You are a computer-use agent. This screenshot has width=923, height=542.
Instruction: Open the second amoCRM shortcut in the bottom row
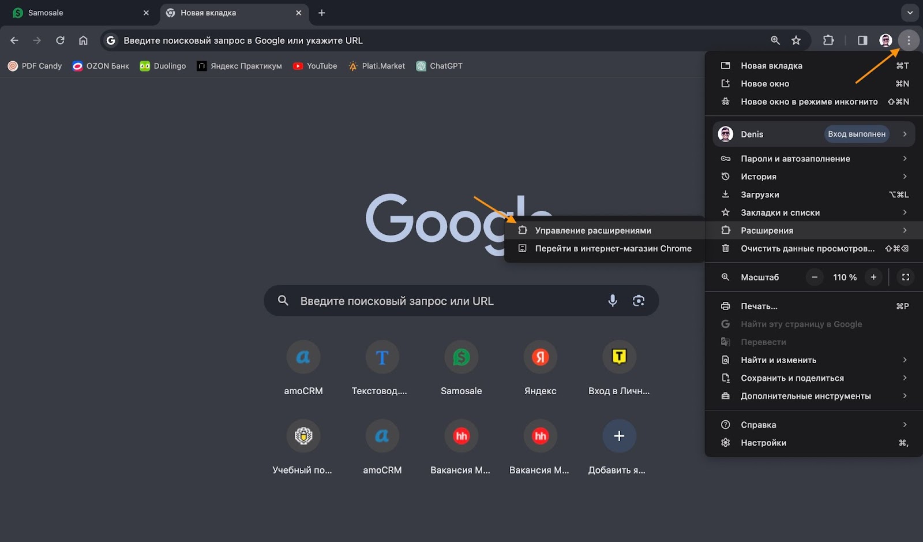382,447
